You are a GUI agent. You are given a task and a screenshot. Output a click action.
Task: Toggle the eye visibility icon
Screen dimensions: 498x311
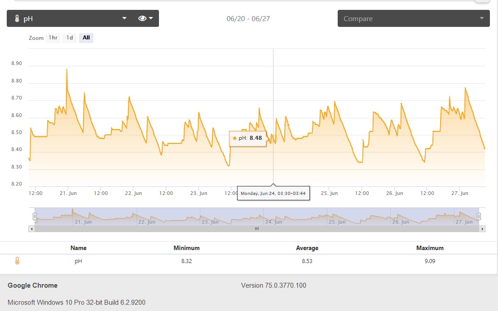142,18
